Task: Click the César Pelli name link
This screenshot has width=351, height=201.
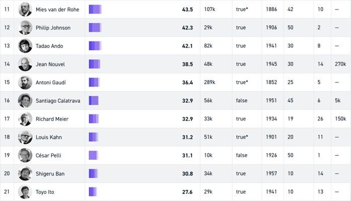Action: (48, 155)
